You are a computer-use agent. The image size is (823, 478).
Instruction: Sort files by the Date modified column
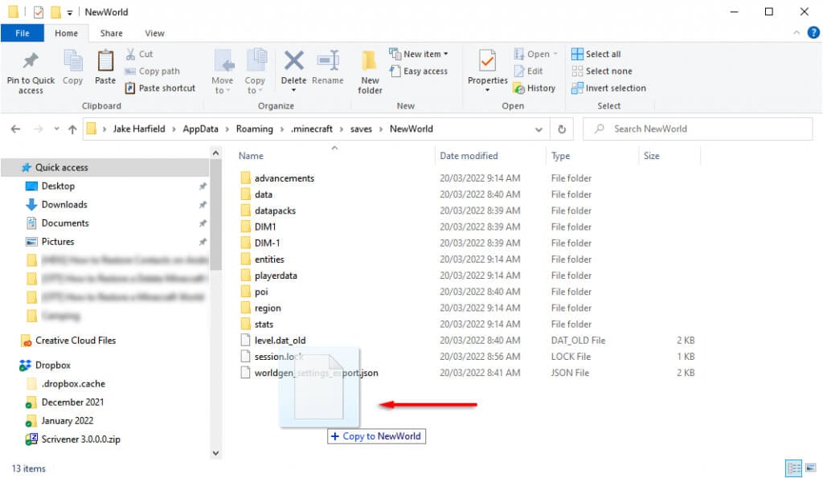[469, 156]
